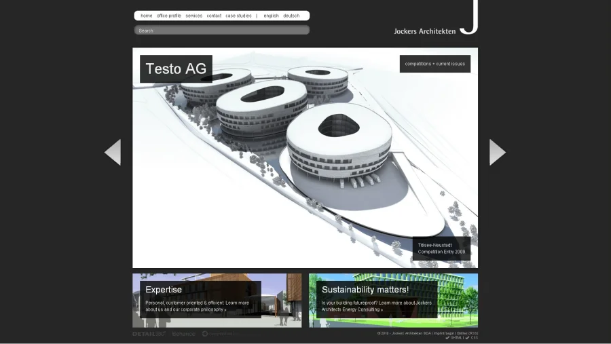Switch language to deutsch
Viewport: 611px width, 344px height.
point(291,16)
